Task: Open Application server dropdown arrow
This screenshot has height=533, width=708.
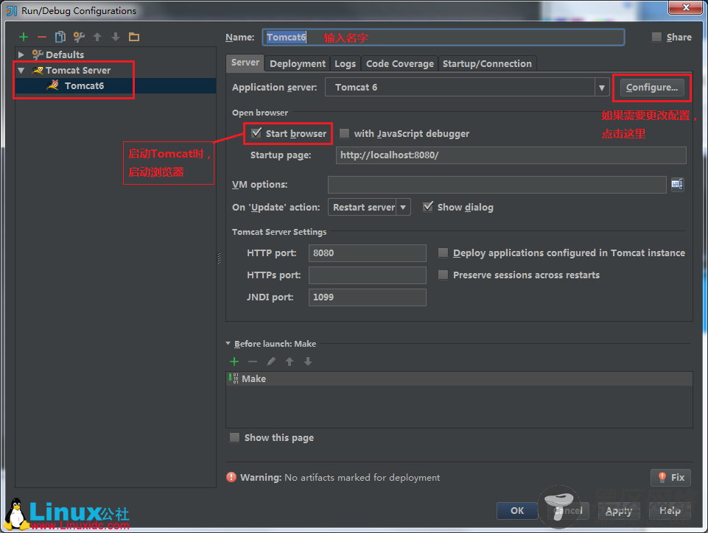Action: (601, 88)
